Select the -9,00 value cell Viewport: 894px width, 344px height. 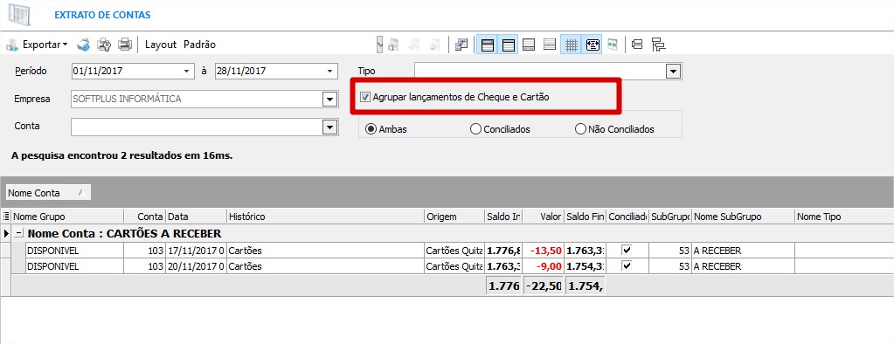(x=544, y=266)
